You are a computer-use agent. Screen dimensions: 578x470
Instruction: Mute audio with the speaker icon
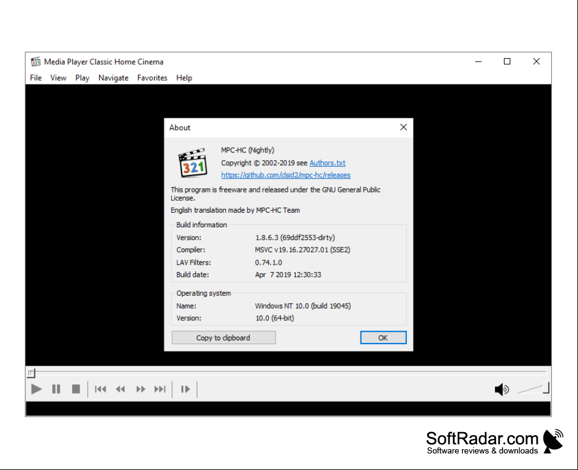click(x=502, y=389)
